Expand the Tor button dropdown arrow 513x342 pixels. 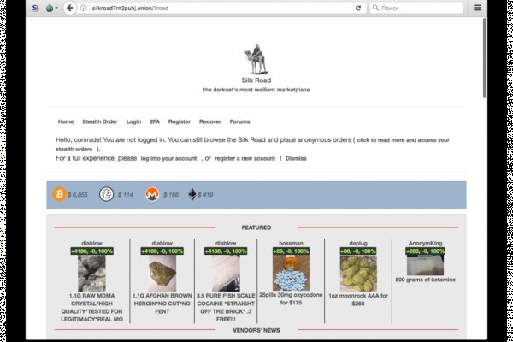click(x=56, y=8)
